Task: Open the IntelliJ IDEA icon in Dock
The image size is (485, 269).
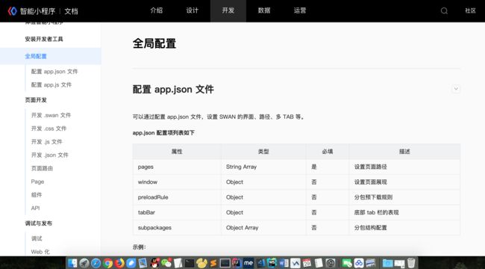Action: coord(237,263)
